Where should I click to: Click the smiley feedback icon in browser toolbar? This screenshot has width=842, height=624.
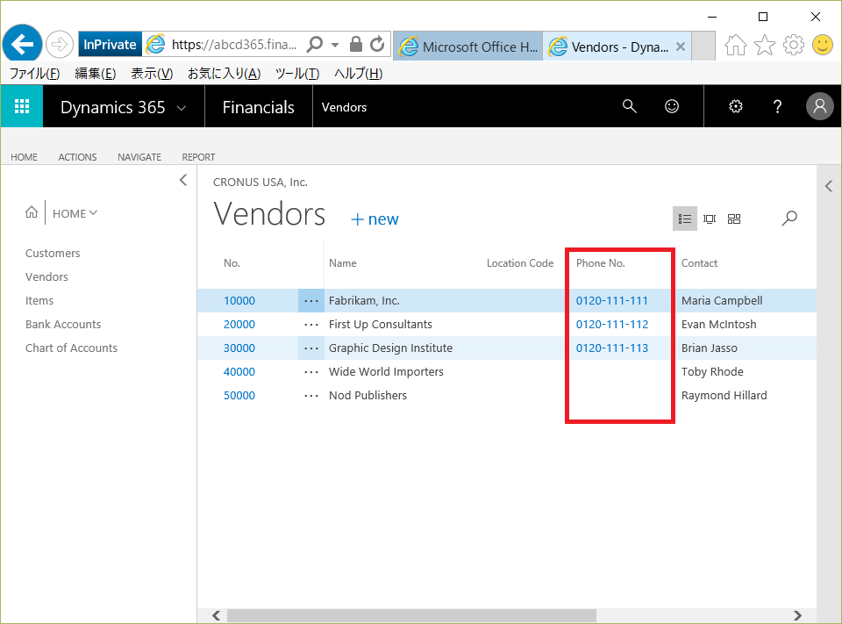pos(822,45)
